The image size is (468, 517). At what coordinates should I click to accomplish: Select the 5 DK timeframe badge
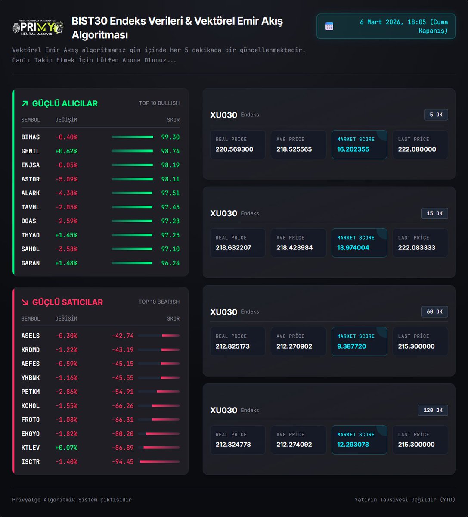click(x=436, y=115)
